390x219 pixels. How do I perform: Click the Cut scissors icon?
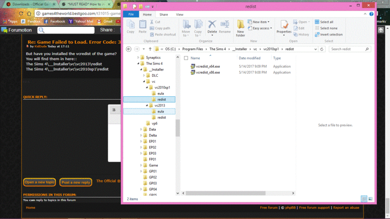pyautogui.click(x=152, y=22)
